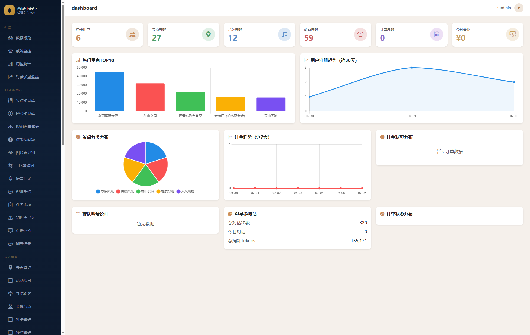Click the green location pin stat icon
The image size is (530, 335).
208,34
